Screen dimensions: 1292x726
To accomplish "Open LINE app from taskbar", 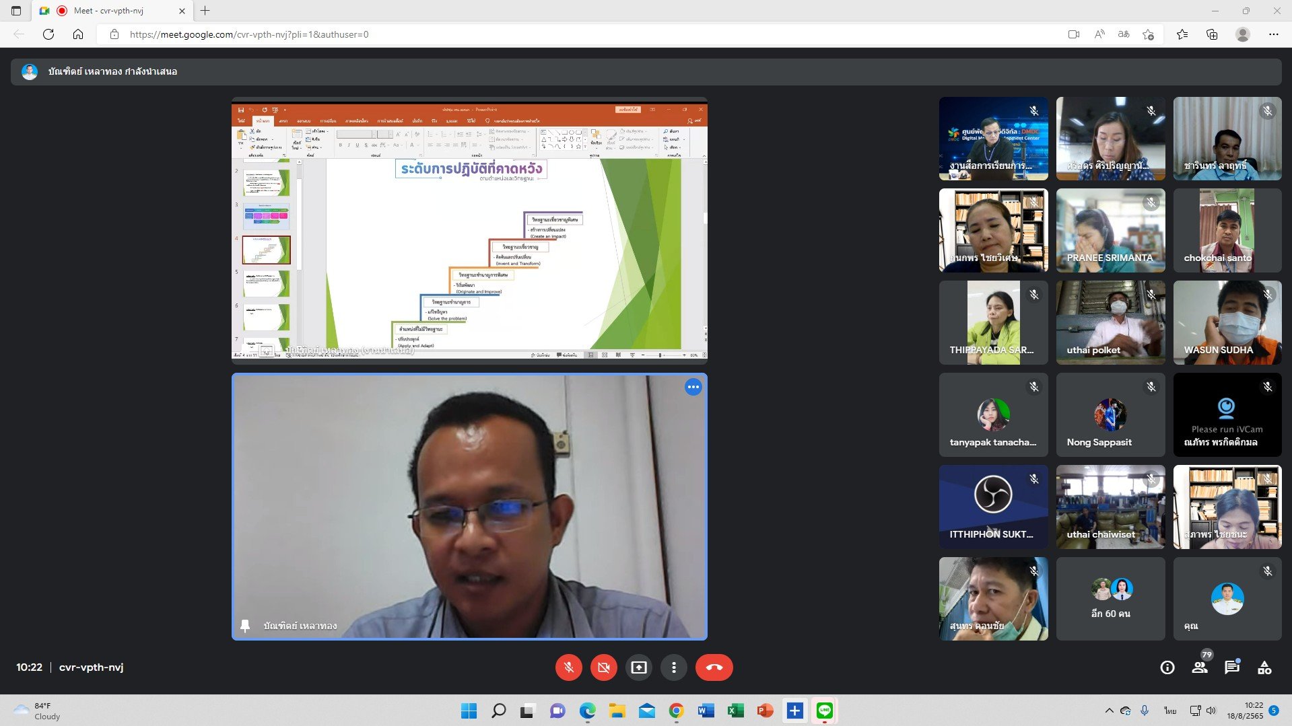I will coord(824,711).
